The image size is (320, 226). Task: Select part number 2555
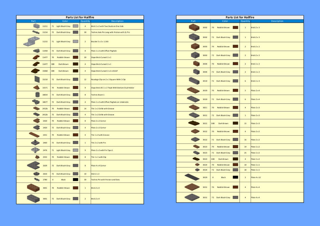coord(45,157)
